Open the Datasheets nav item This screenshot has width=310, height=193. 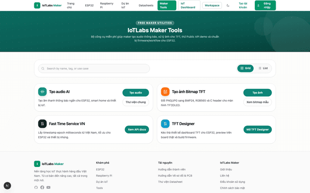coord(146,5)
